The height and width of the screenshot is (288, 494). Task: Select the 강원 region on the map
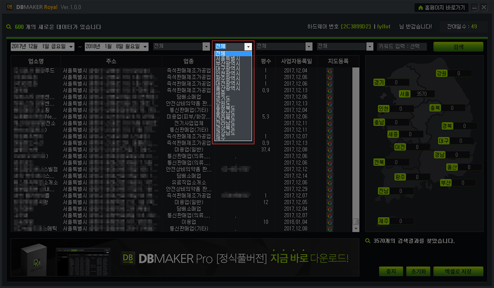pyautogui.click(x=441, y=74)
